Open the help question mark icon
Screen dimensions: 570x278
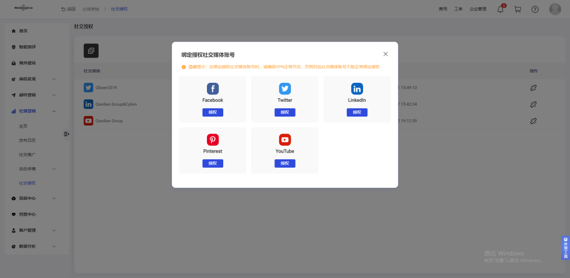(x=535, y=9)
